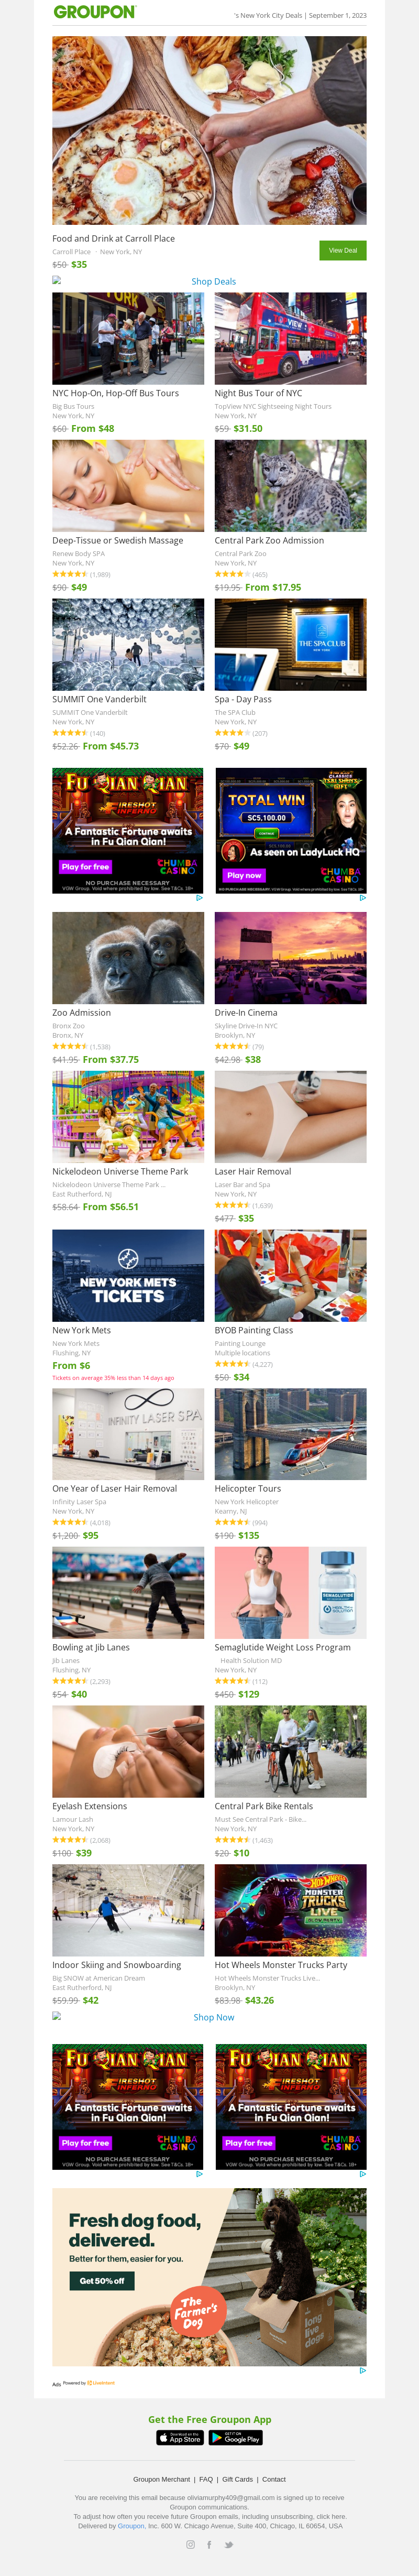Open Central Park Zoo Admission title
Image resolution: width=419 pixels, height=2576 pixels.
tap(269, 540)
